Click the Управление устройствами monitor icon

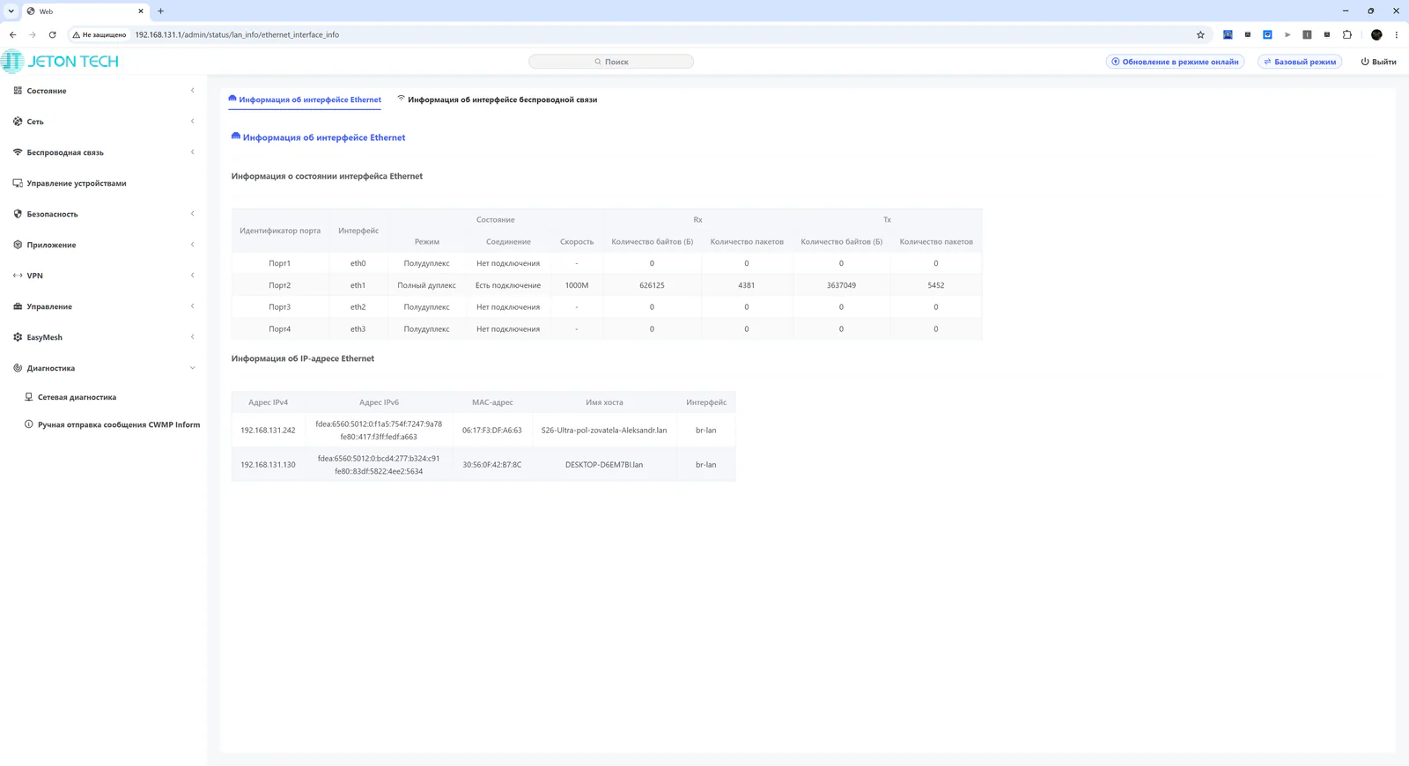pyautogui.click(x=18, y=183)
